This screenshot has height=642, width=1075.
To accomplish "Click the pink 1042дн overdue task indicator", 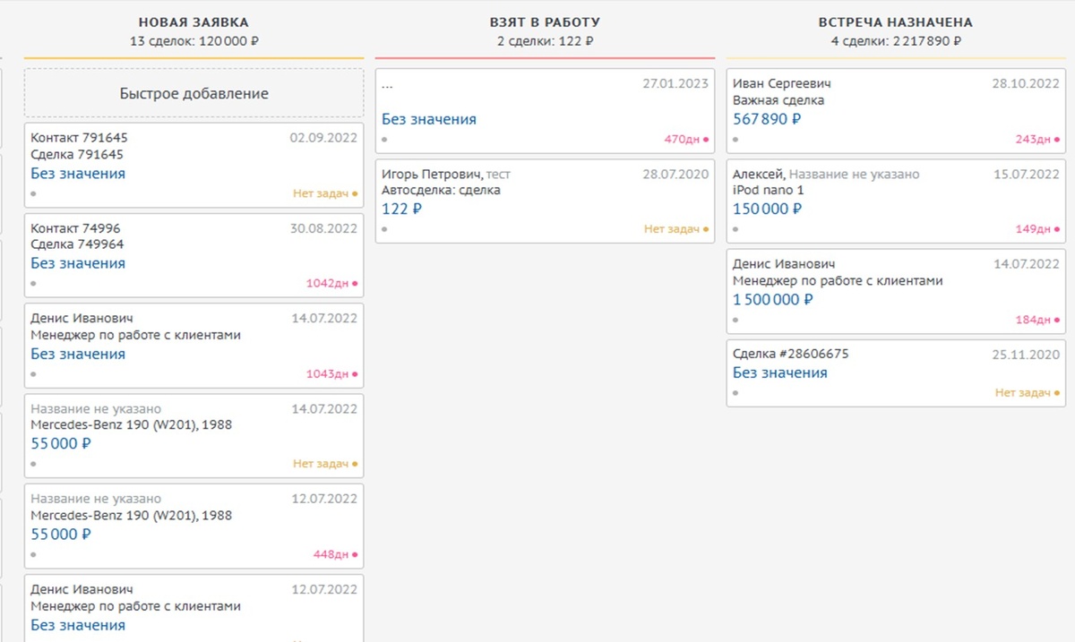I will pyautogui.click(x=331, y=283).
